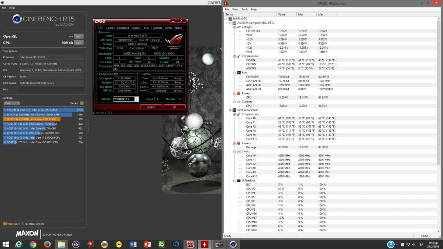Click the ASUSTeK motherboard icon
443x249 pixels.
click(234, 23)
